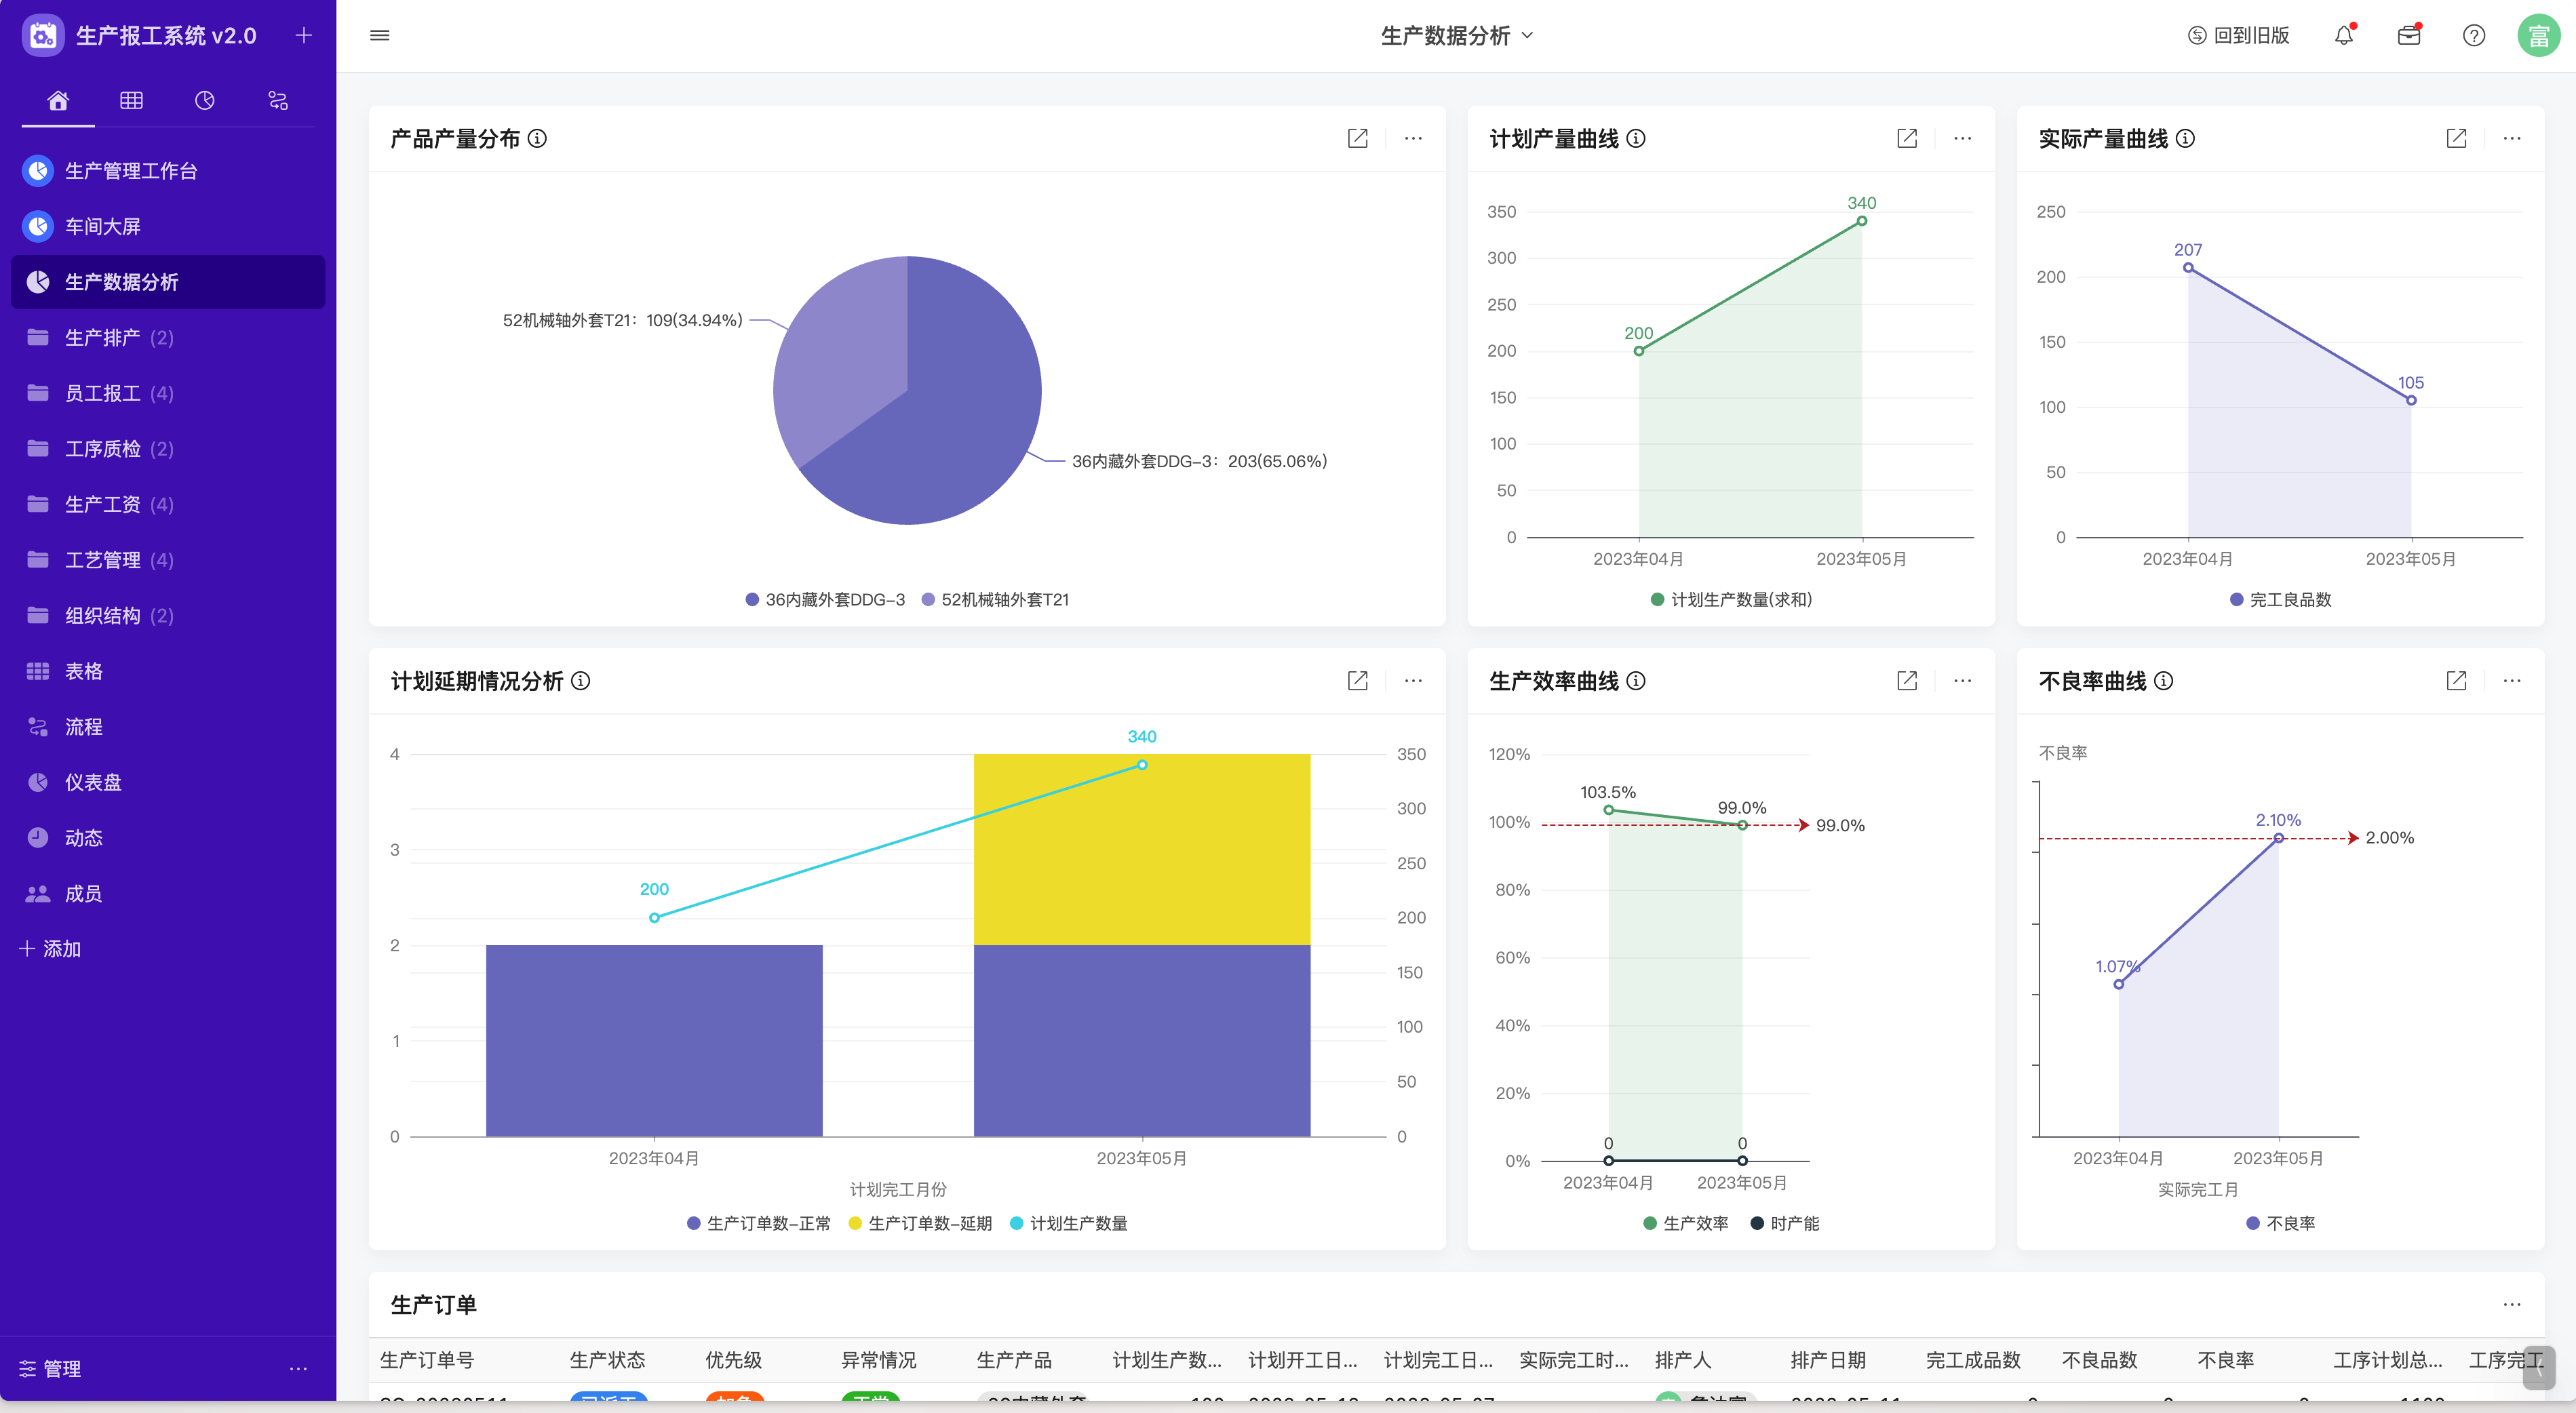Click info icon next to 不良率曲线
This screenshot has width=2576, height=1413.
(x=2163, y=681)
